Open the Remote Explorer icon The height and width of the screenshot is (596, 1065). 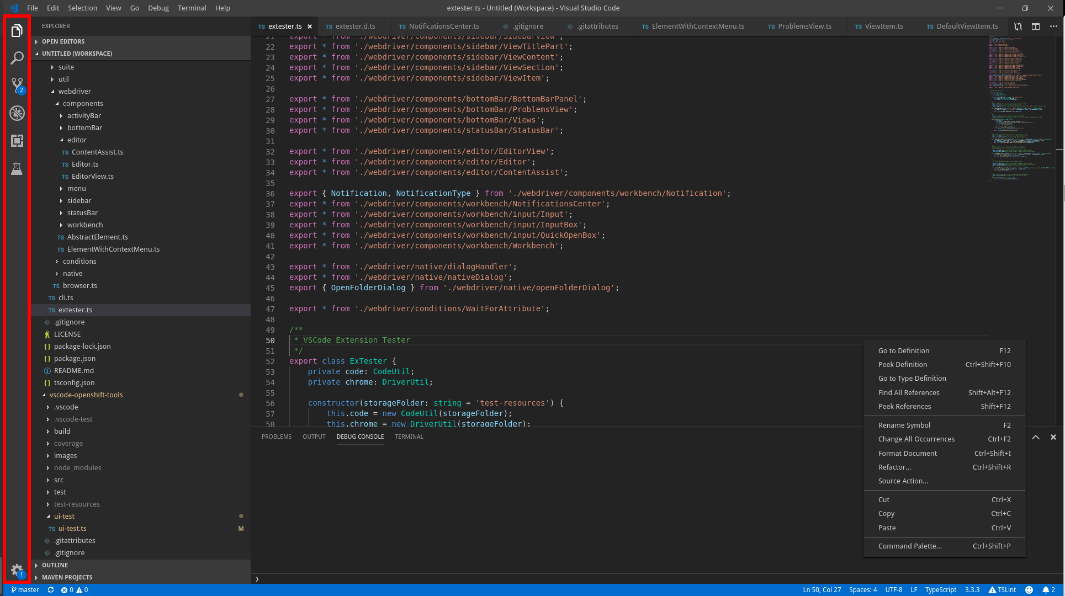coord(16,140)
